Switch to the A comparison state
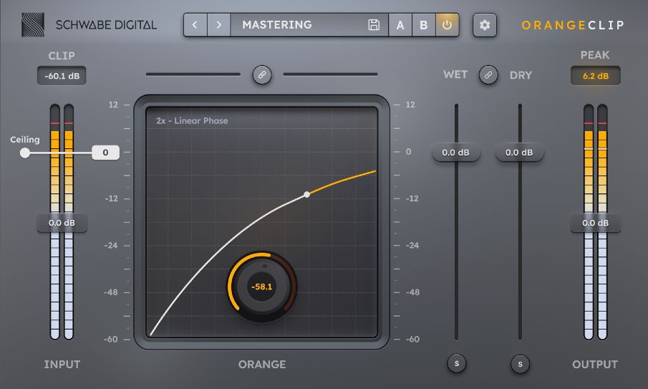The height and width of the screenshot is (389, 648). [x=400, y=25]
